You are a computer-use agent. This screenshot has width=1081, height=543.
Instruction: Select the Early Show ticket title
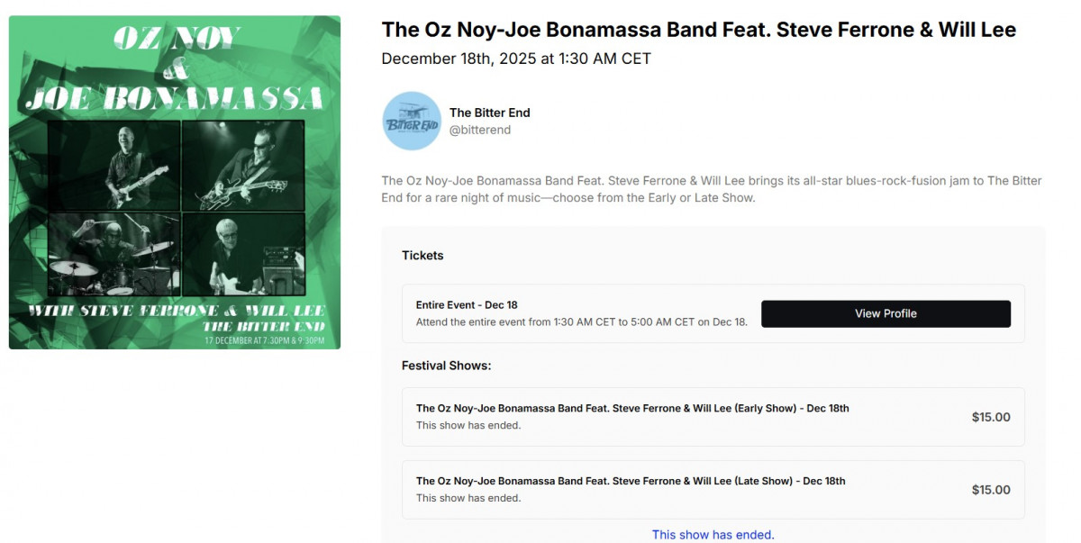631,408
